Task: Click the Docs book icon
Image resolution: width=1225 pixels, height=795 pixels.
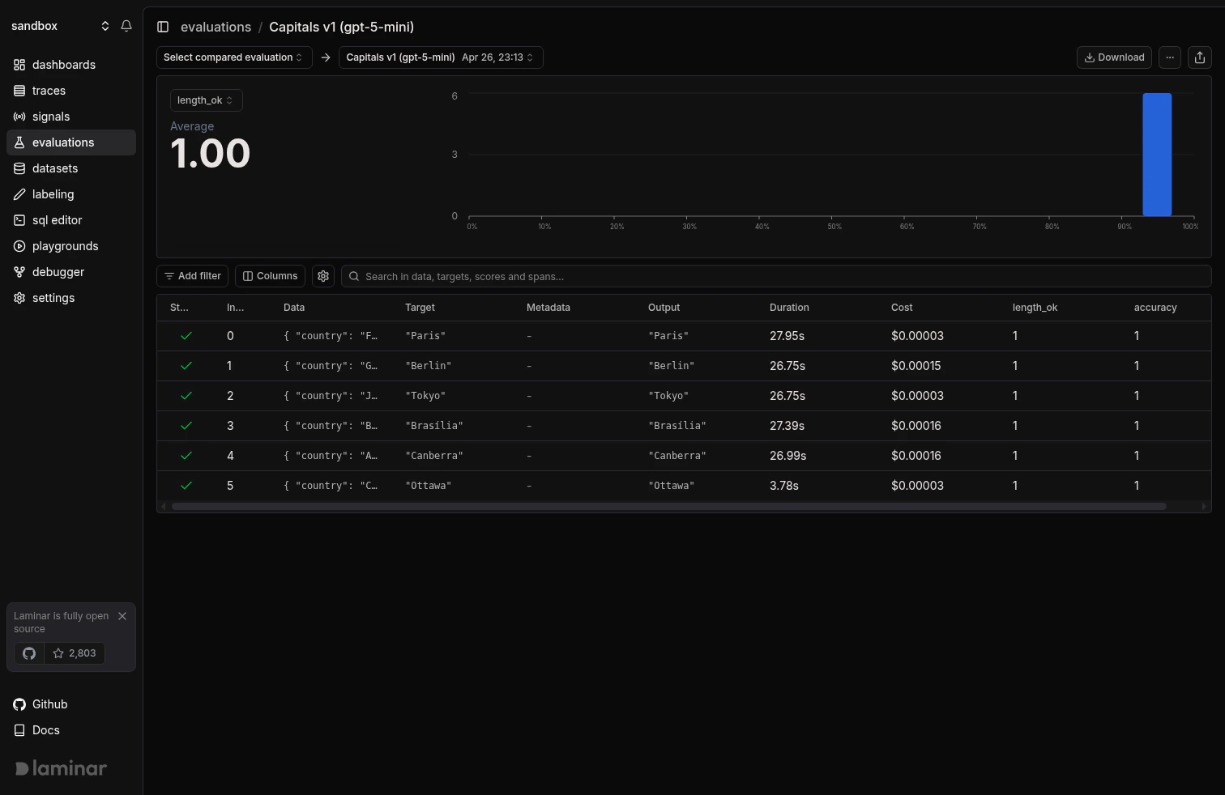Action: coord(19,730)
